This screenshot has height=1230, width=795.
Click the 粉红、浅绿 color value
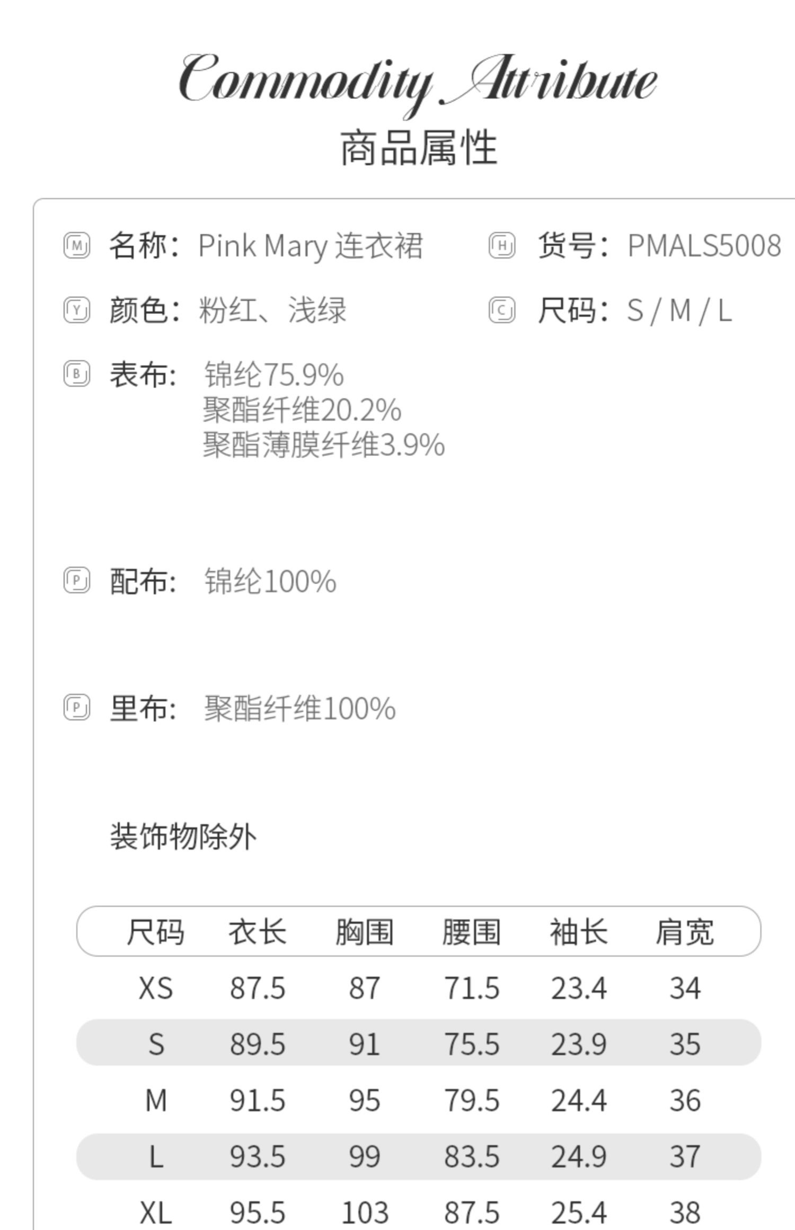273,310
